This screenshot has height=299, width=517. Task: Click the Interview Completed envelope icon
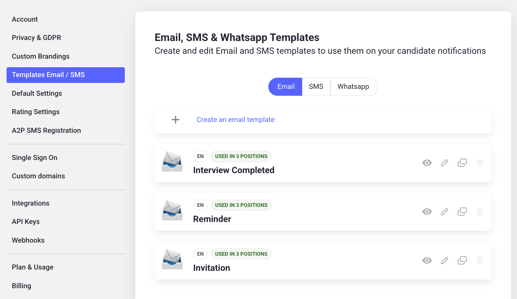click(x=172, y=161)
